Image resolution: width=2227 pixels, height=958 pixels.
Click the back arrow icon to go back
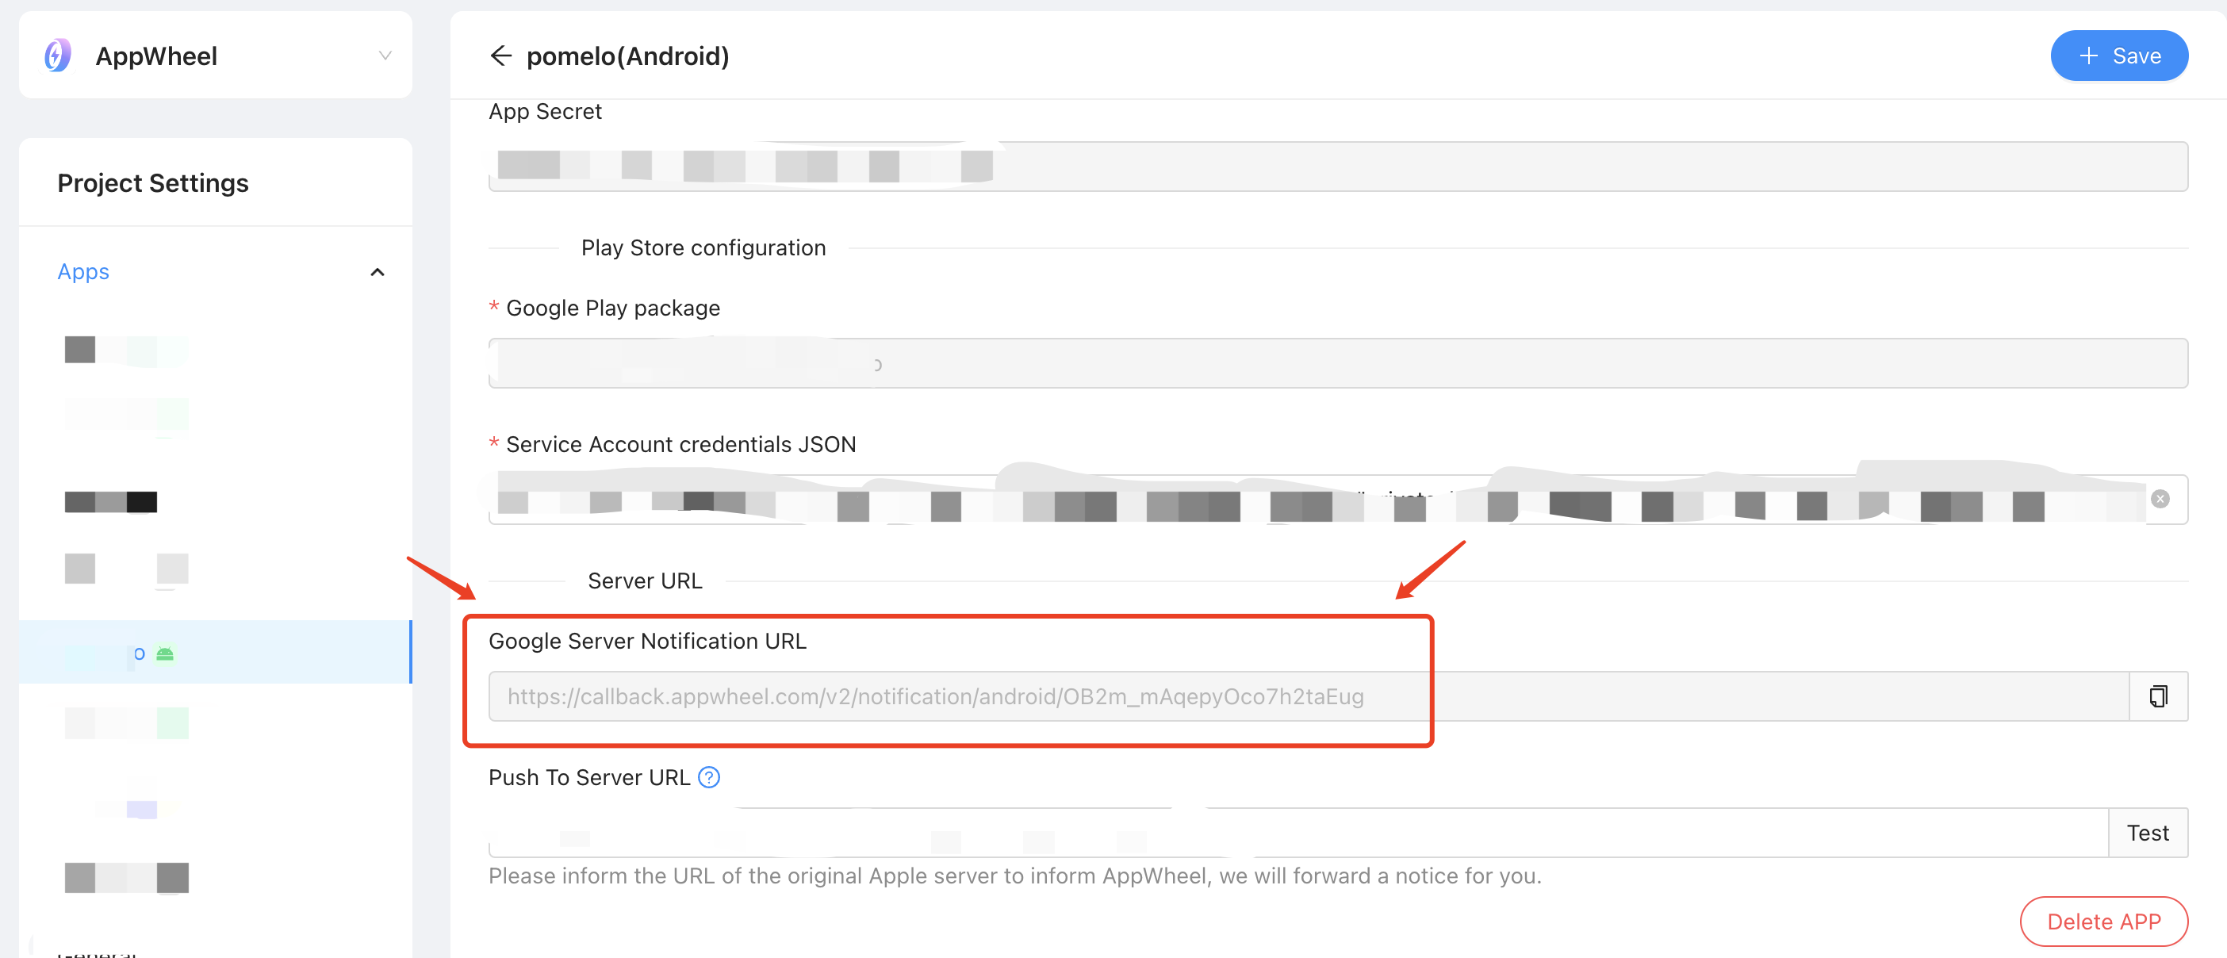tap(501, 56)
